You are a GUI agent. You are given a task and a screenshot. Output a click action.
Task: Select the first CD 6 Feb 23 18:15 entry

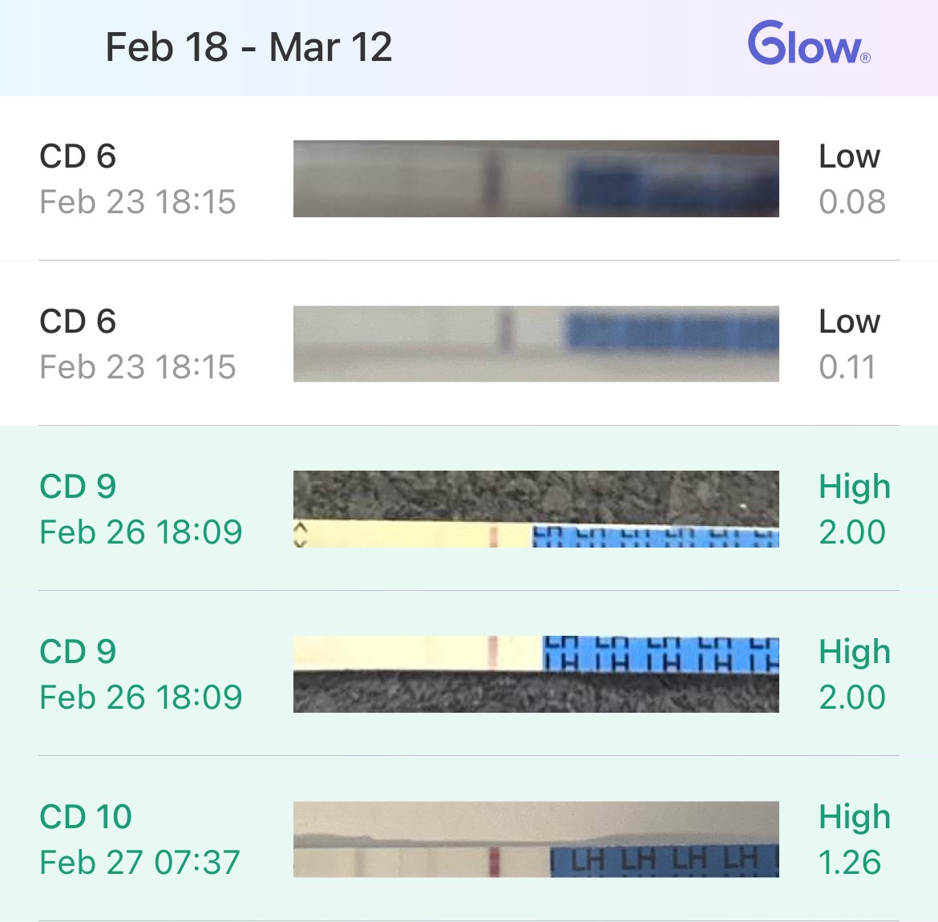(x=138, y=178)
